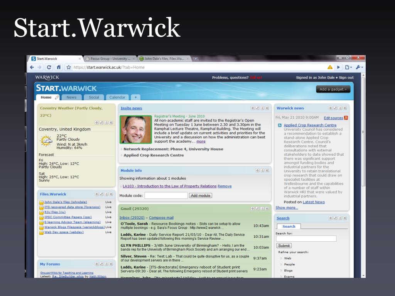This screenshot has width=395, height=296.
Task: Close the Module info gadget
Action: tap(267, 170)
